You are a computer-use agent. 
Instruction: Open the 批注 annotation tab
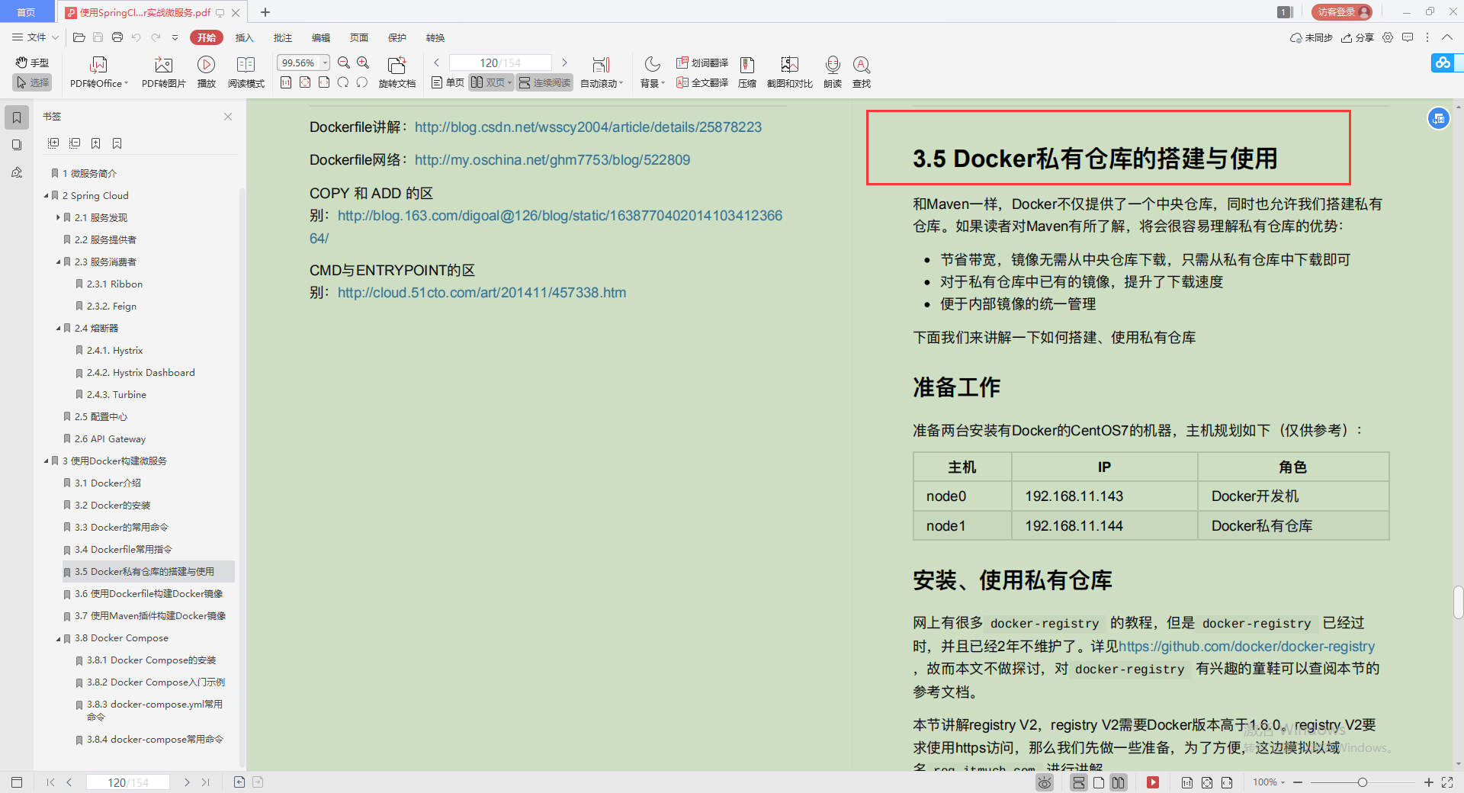(282, 37)
